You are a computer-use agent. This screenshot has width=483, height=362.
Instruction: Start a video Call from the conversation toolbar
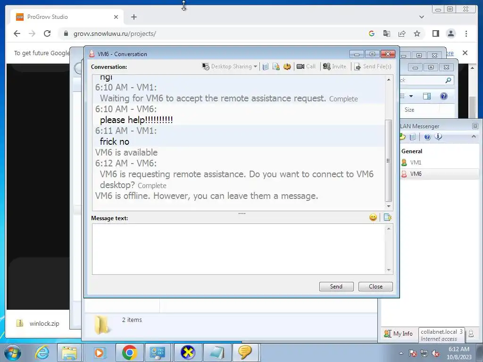306,66
